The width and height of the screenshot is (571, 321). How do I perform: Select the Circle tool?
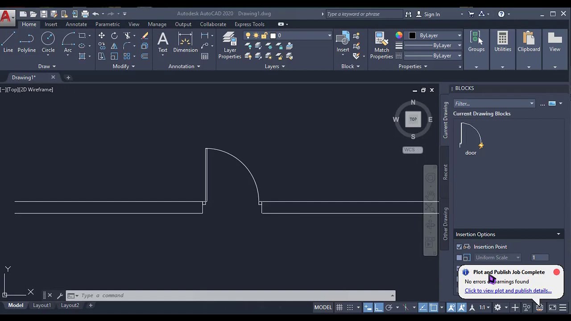(x=48, y=43)
